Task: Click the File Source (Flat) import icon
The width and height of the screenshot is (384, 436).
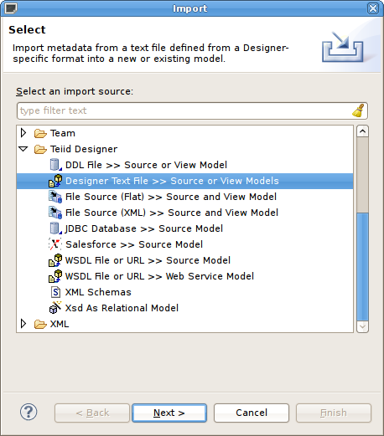Action: (55, 197)
